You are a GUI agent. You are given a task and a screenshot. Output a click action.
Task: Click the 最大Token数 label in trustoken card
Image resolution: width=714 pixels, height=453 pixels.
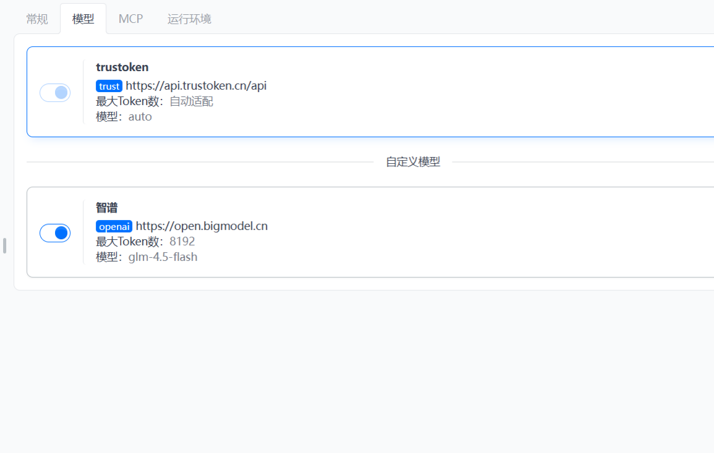pyautogui.click(x=129, y=101)
